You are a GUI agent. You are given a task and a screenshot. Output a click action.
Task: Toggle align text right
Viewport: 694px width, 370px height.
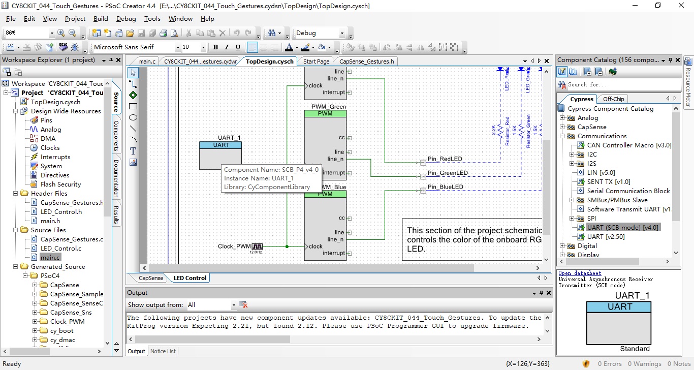[275, 47]
